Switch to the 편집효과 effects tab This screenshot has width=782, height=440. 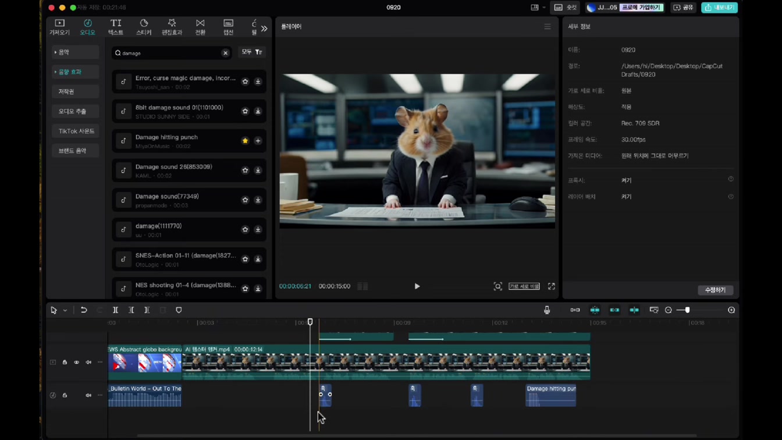coord(172,27)
